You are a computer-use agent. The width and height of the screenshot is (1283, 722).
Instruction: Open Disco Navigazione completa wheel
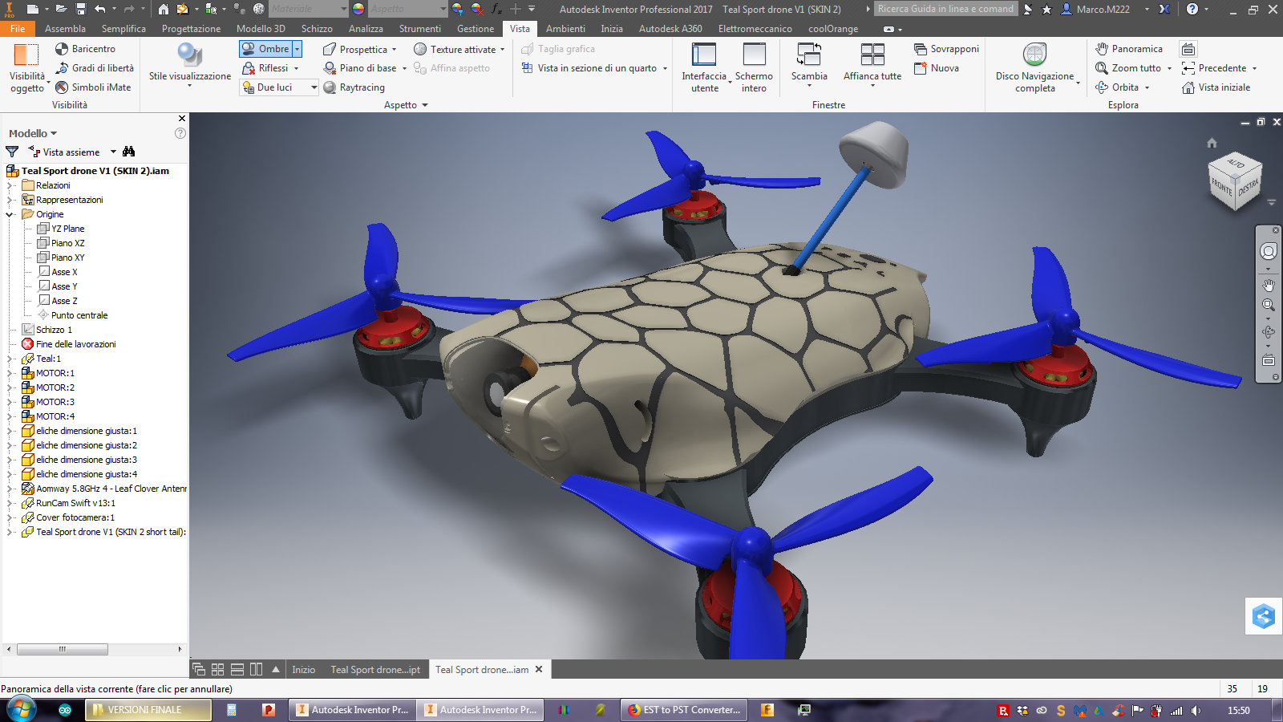1034,67
